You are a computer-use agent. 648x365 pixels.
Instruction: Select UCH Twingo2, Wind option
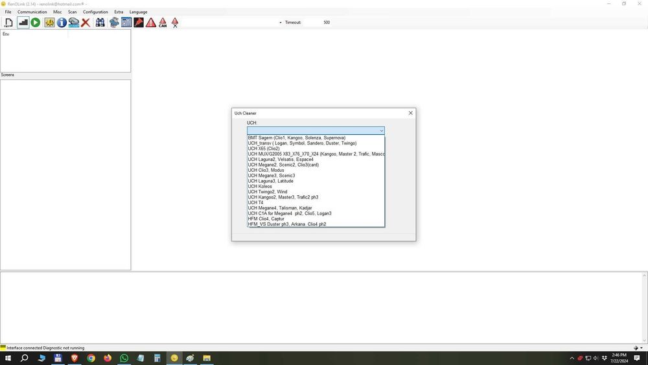point(316,192)
